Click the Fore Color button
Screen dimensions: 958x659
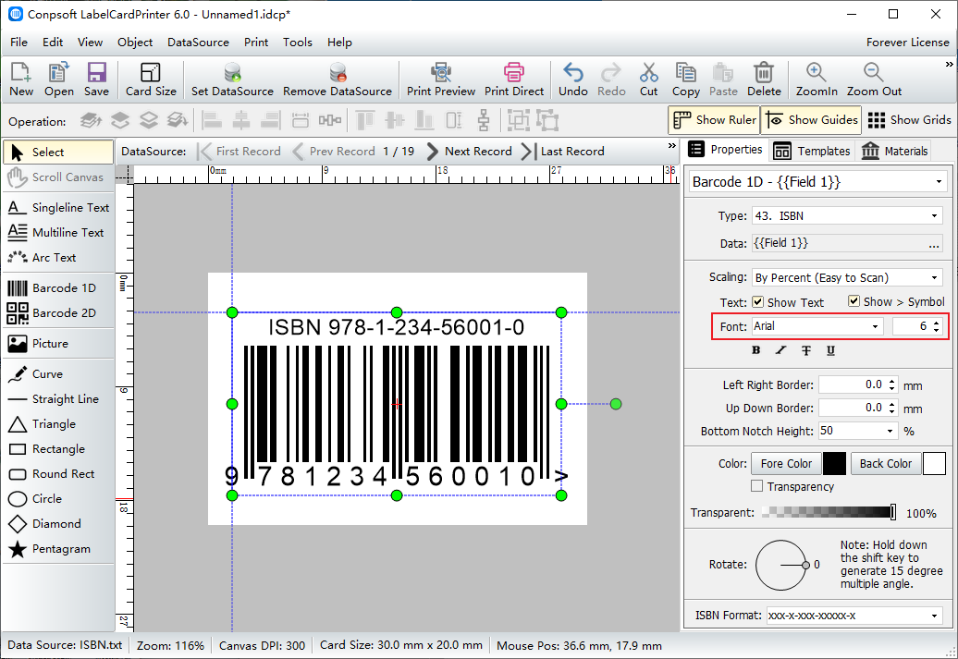(786, 464)
